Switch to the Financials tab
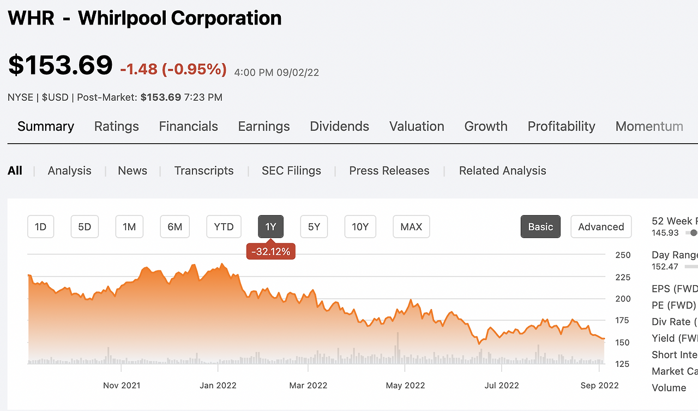 click(x=188, y=126)
